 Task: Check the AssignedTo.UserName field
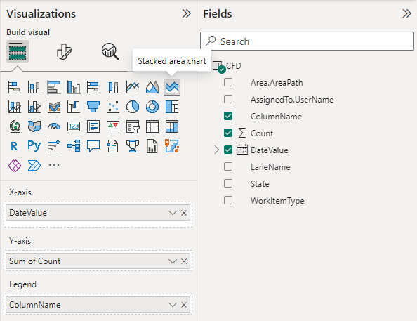[x=228, y=99]
